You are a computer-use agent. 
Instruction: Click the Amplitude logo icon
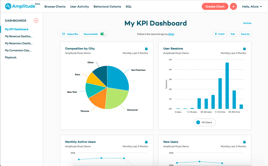click(8, 6)
